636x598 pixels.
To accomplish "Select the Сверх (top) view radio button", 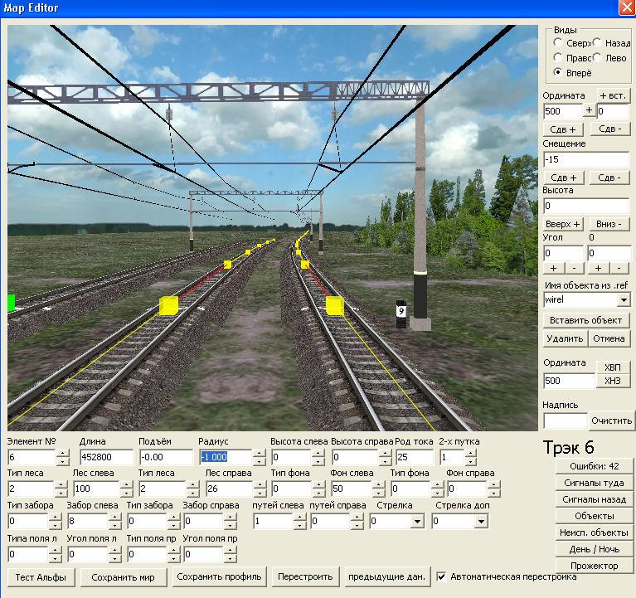I will (x=558, y=42).
